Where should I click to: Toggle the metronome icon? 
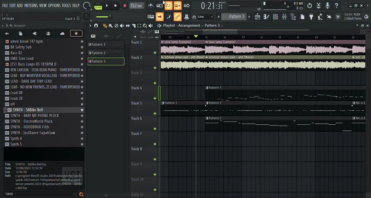[x=151, y=5]
